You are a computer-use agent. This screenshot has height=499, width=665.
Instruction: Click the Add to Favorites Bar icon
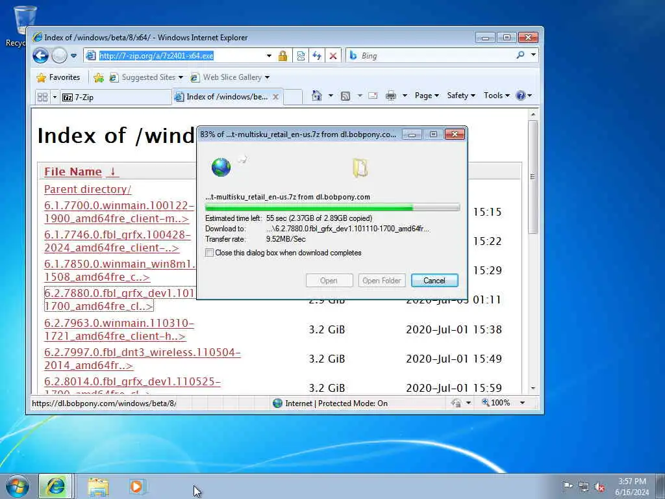coord(99,77)
